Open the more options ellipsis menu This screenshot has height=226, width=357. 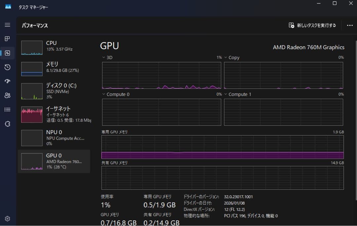[349, 25]
